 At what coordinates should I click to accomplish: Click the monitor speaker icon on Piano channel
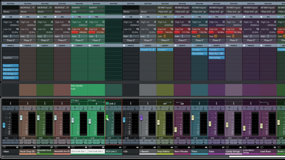pyautogui.click(x=195, y=143)
